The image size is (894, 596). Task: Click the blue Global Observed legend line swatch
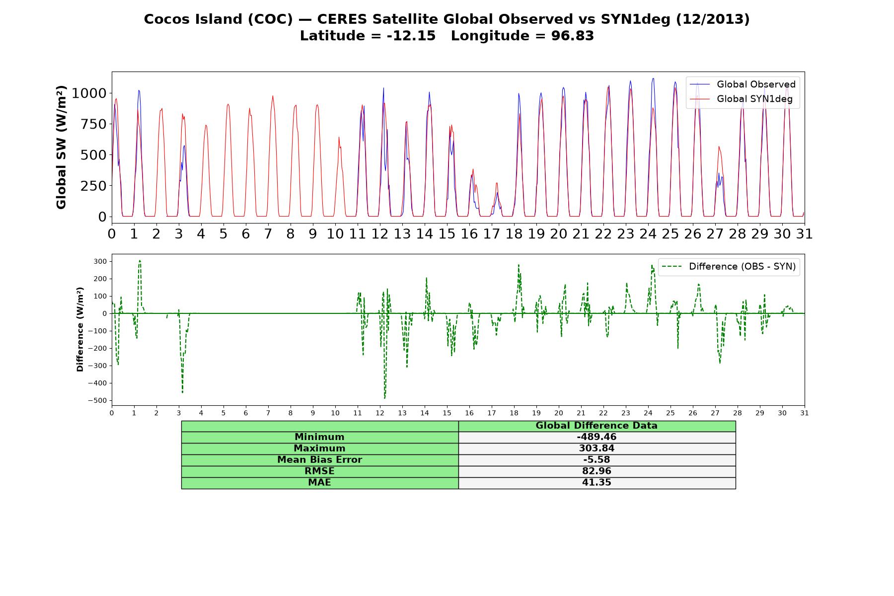[700, 84]
